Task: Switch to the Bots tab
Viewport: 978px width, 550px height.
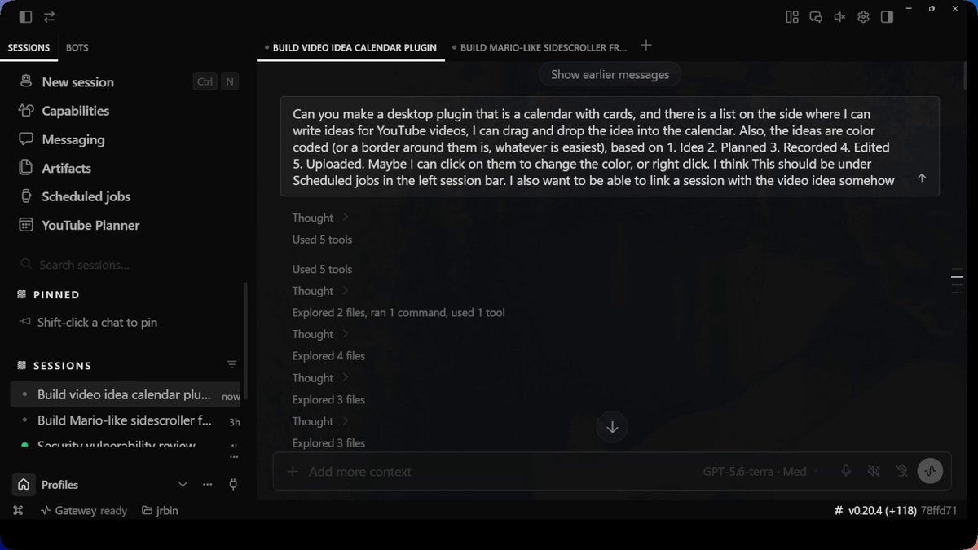Action: tap(77, 48)
